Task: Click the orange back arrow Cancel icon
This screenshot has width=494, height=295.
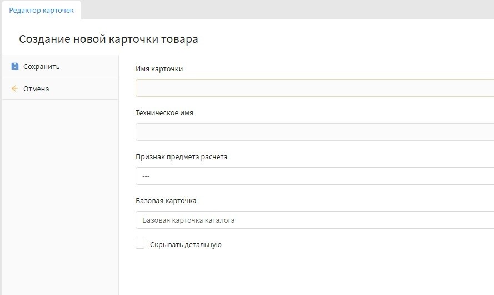Action: 15,88
